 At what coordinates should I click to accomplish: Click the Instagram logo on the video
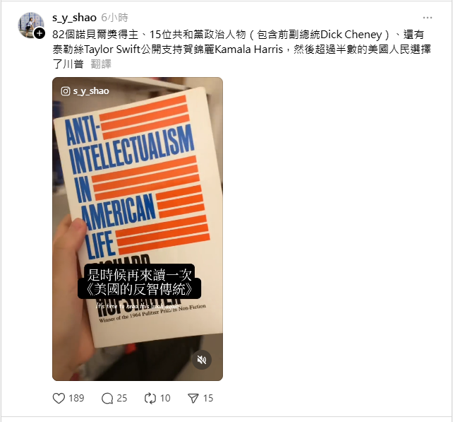66,91
